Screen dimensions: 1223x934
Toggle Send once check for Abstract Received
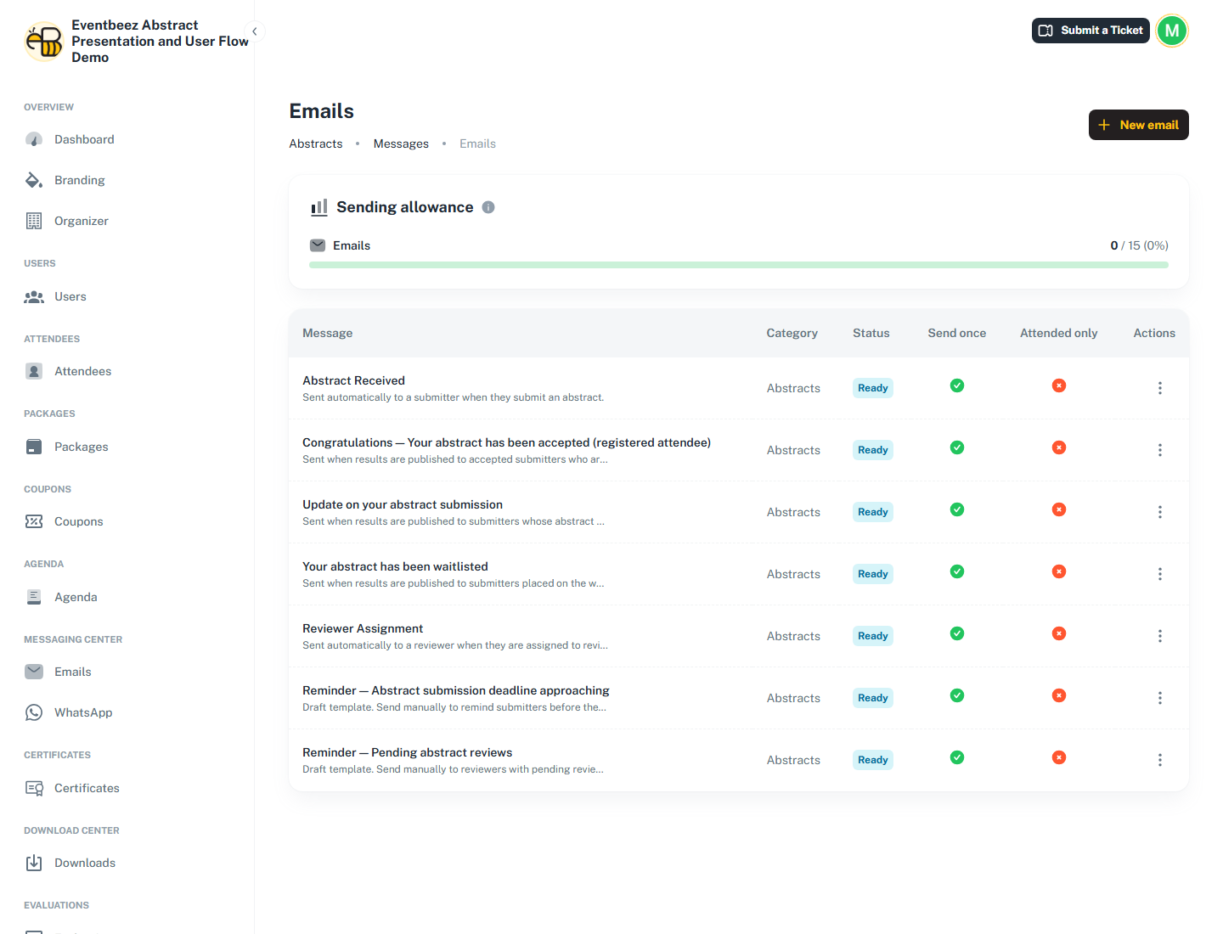click(x=957, y=385)
